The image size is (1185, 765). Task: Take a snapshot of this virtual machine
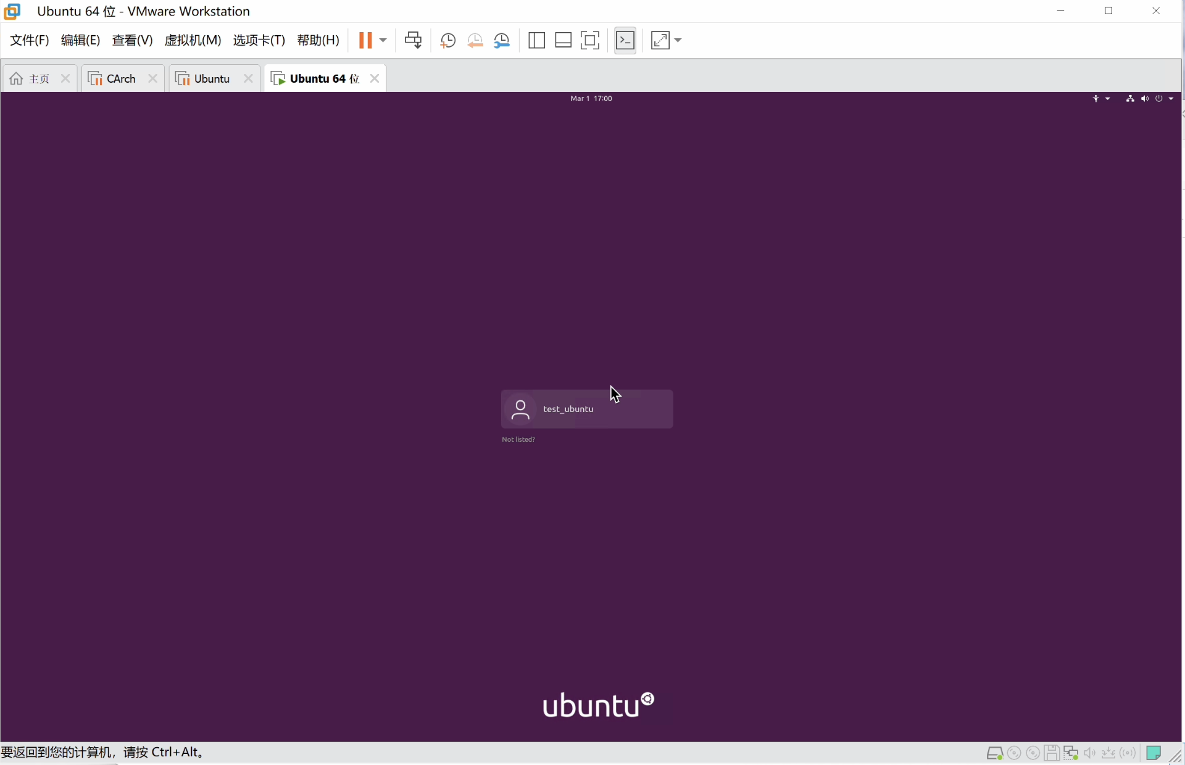coord(447,41)
